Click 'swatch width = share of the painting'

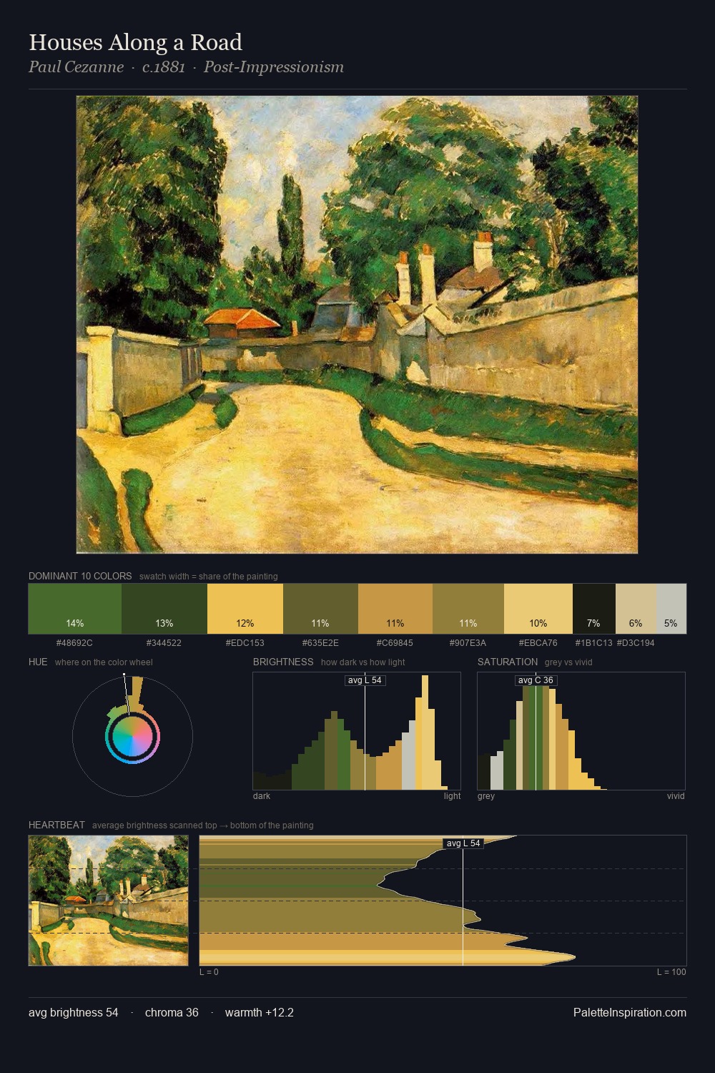pos(209,577)
